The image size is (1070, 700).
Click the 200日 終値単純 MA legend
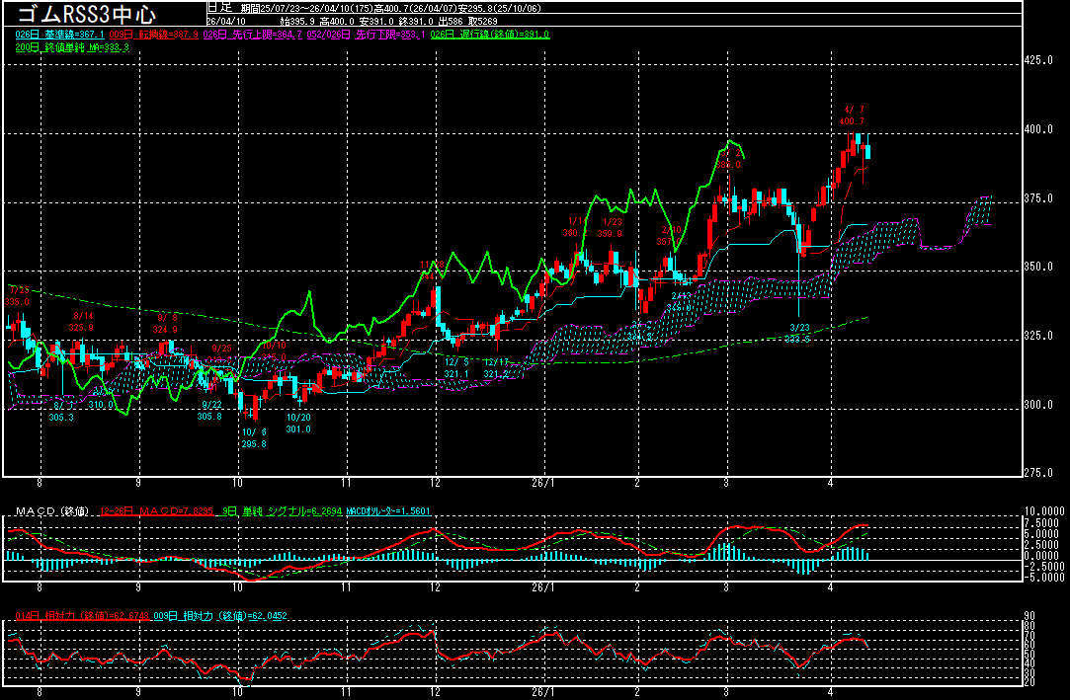click(x=71, y=46)
